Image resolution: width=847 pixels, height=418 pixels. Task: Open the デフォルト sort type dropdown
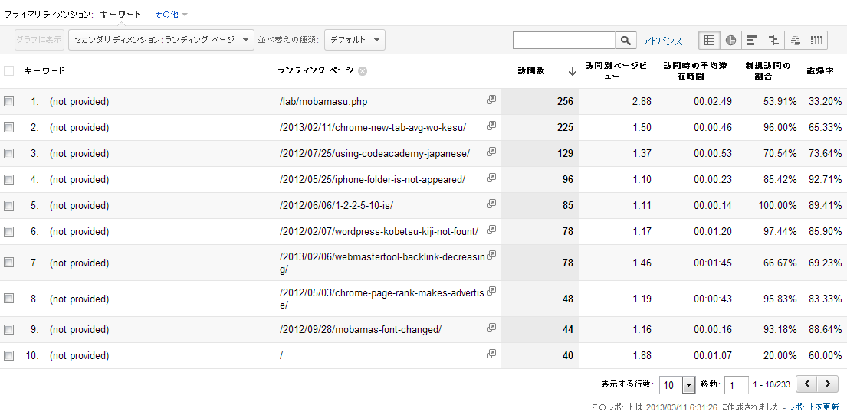coord(354,40)
